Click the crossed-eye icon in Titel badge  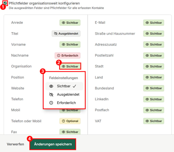point(56,33)
